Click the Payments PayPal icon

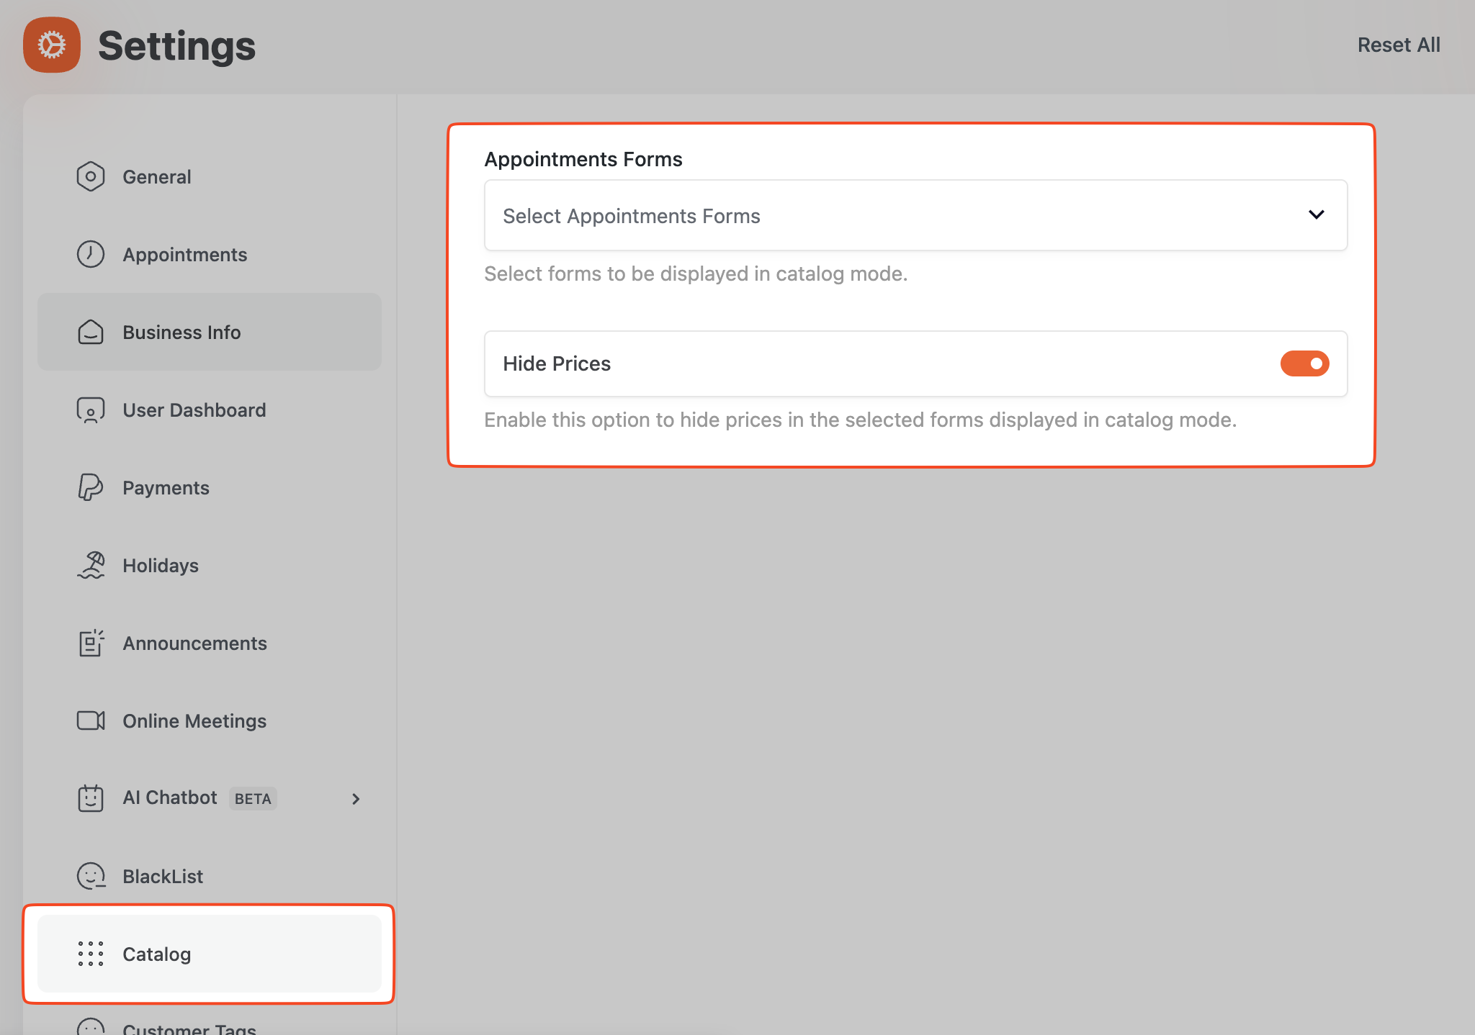coord(91,488)
